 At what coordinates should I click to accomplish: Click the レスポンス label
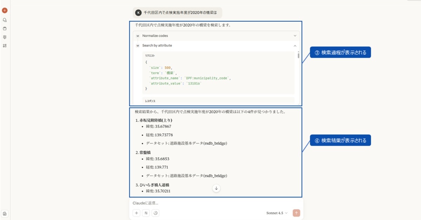point(150,101)
